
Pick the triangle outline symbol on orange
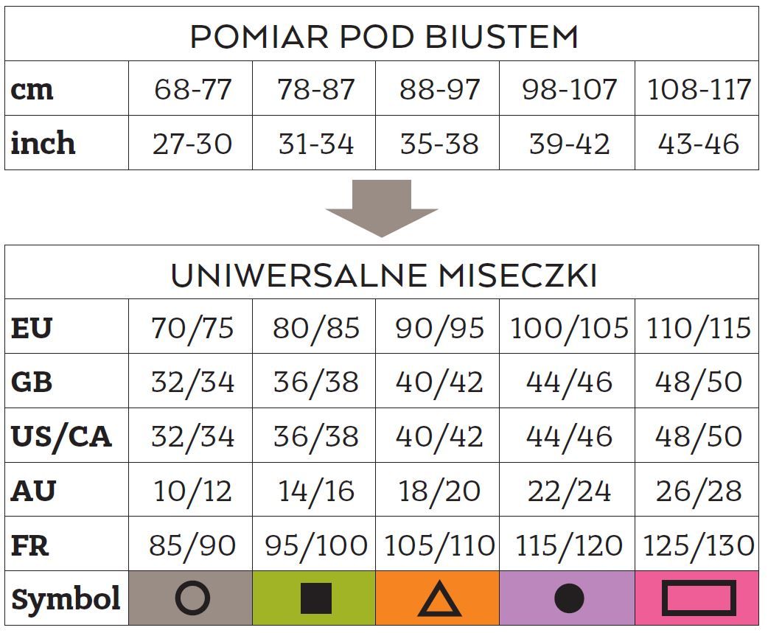(439, 598)
